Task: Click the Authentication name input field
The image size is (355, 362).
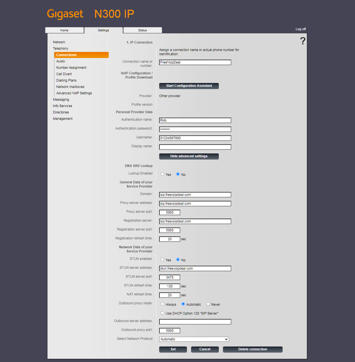Action: (195, 120)
